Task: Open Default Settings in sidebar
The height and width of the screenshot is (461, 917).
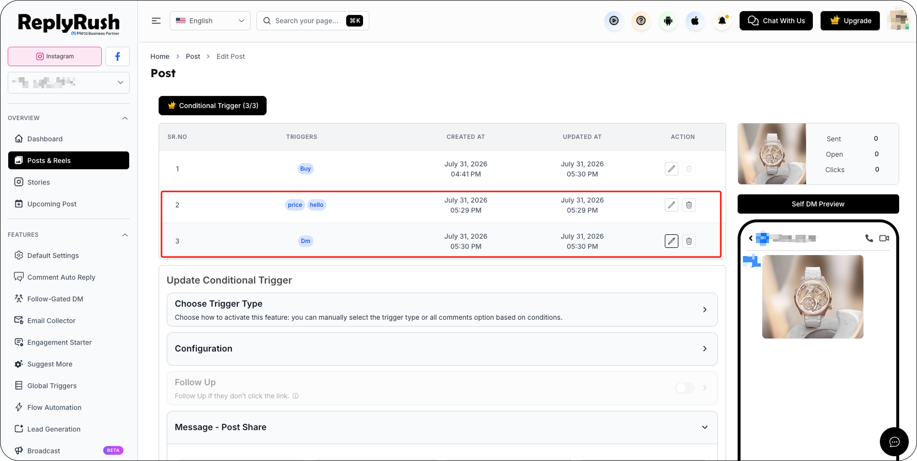Action: [68, 256]
